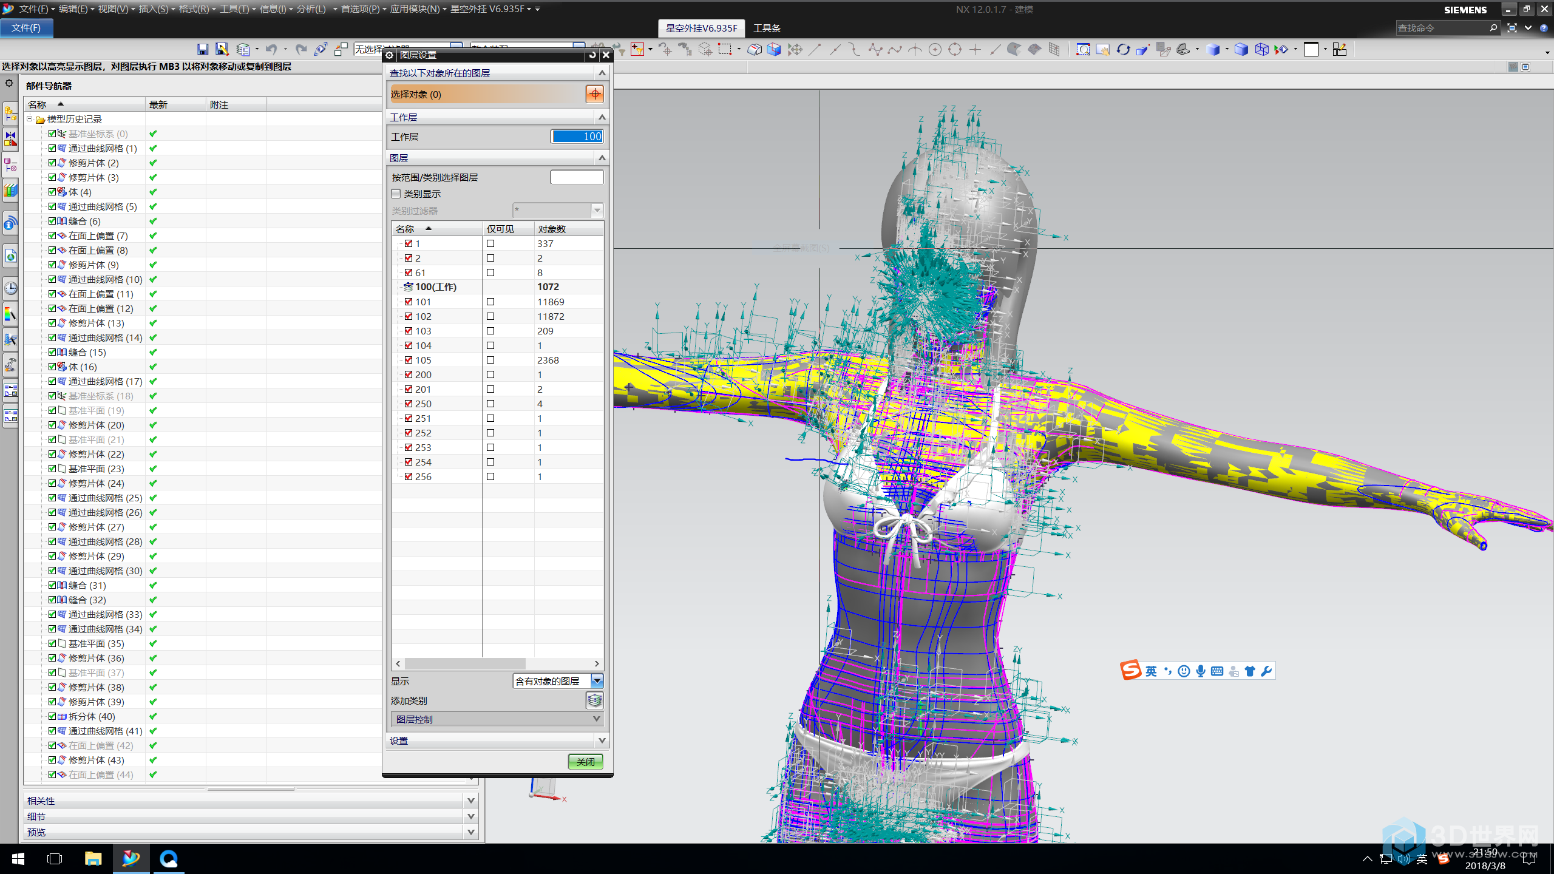Open File Explorer from the taskbar
This screenshot has height=874, width=1554.
[x=93, y=859]
